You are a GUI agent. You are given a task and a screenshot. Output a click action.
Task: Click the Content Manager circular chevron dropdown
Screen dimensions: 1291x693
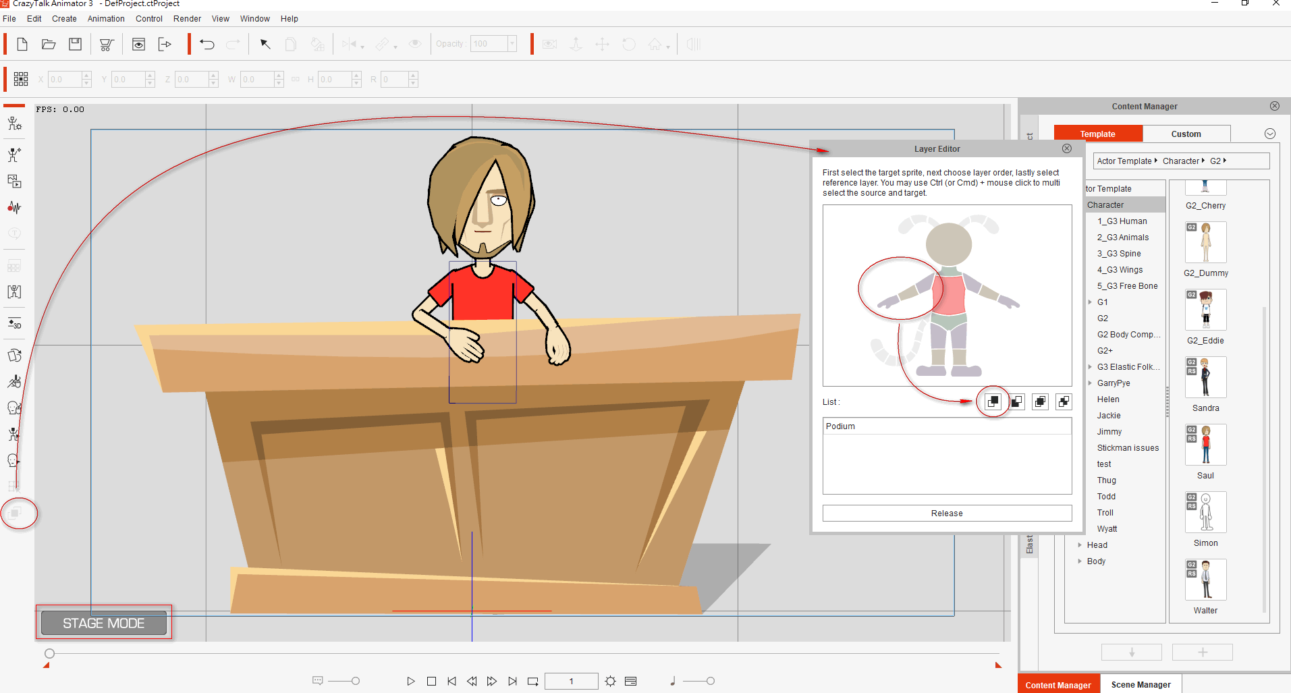[x=1270, y=134]
